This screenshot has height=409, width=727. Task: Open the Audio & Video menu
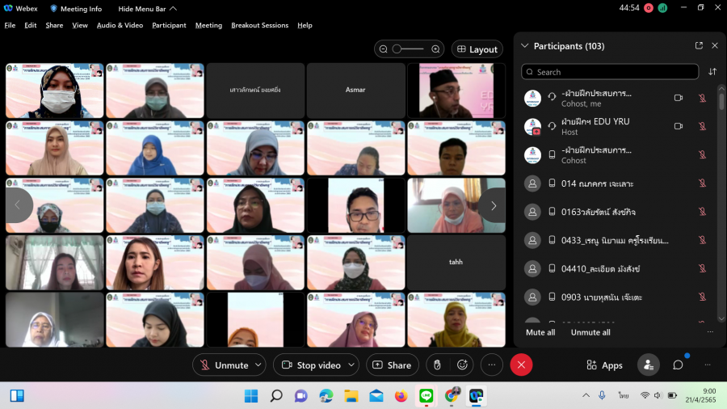coord(120,25)
